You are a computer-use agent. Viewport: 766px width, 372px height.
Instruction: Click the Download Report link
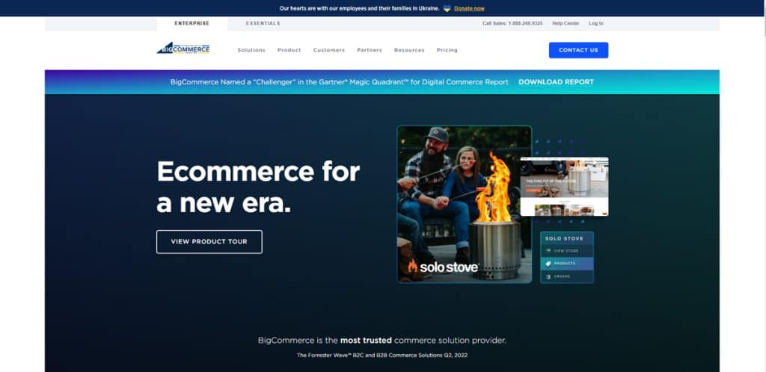coord(556,82)
